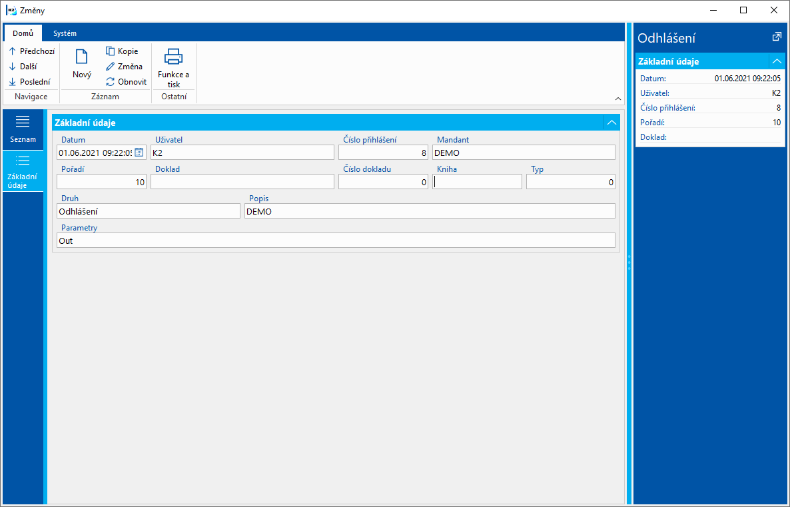Click the Datum field value
This screenshot has width=790, height=507.
click(x=95, y=153)
